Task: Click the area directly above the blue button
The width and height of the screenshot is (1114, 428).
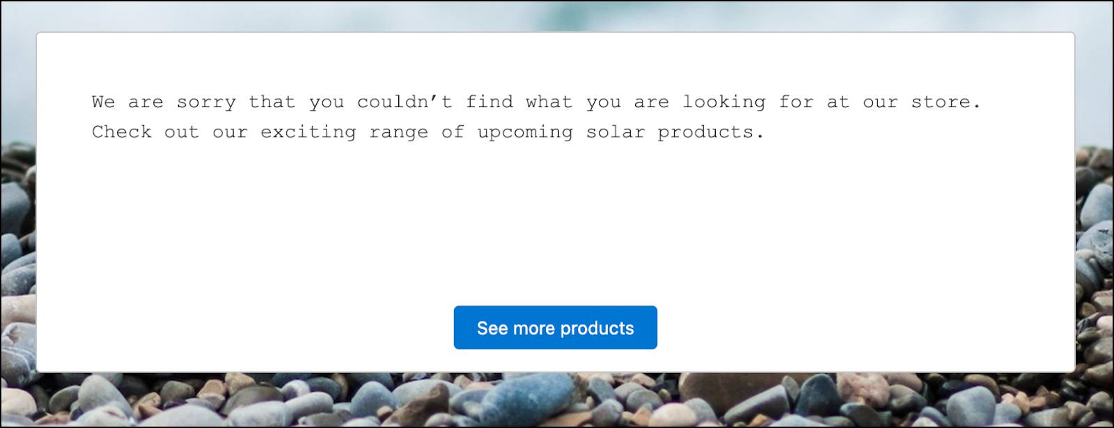Action: [x=555, y=285]
